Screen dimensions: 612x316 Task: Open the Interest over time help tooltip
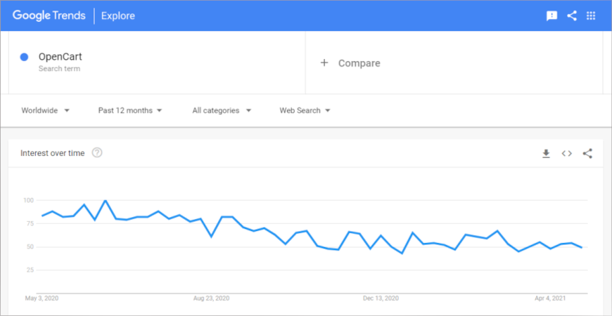(x=97, y=152)
